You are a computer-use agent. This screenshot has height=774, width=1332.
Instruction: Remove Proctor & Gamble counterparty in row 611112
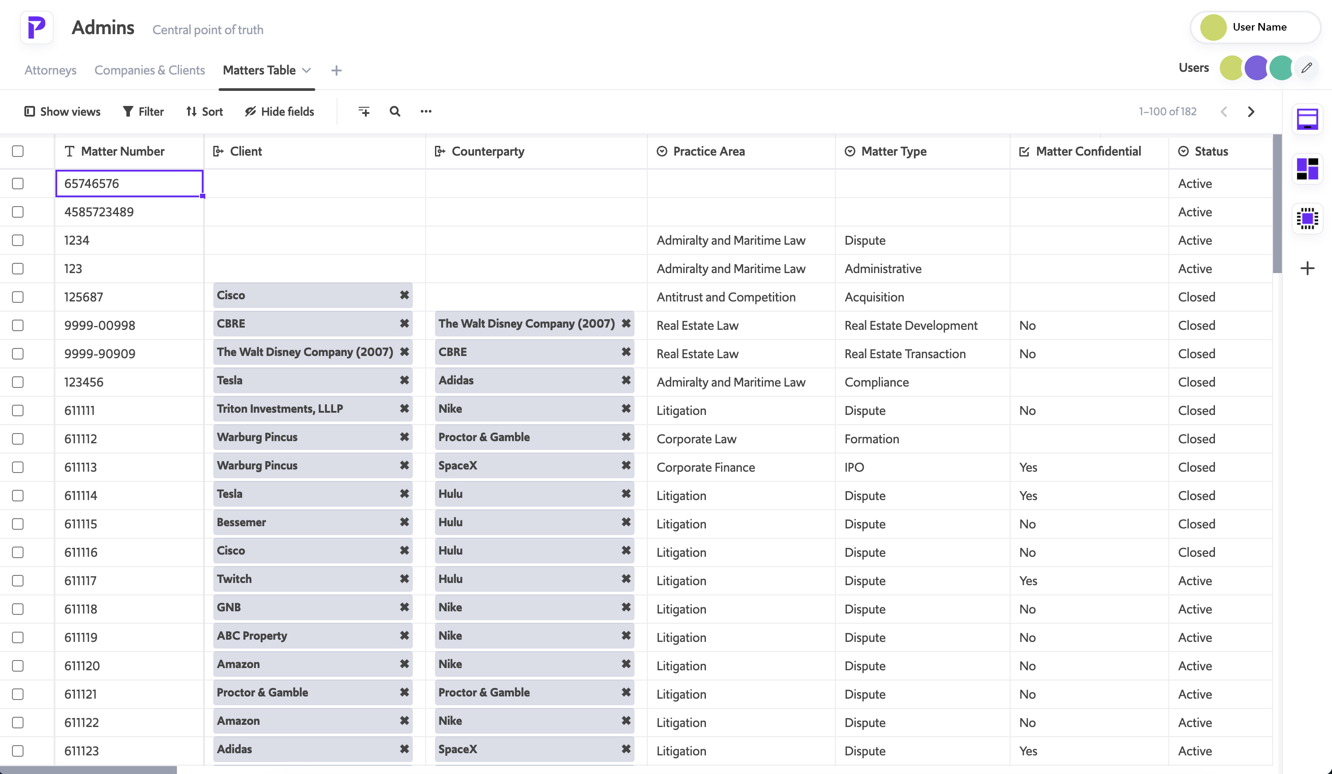[627, 437]
